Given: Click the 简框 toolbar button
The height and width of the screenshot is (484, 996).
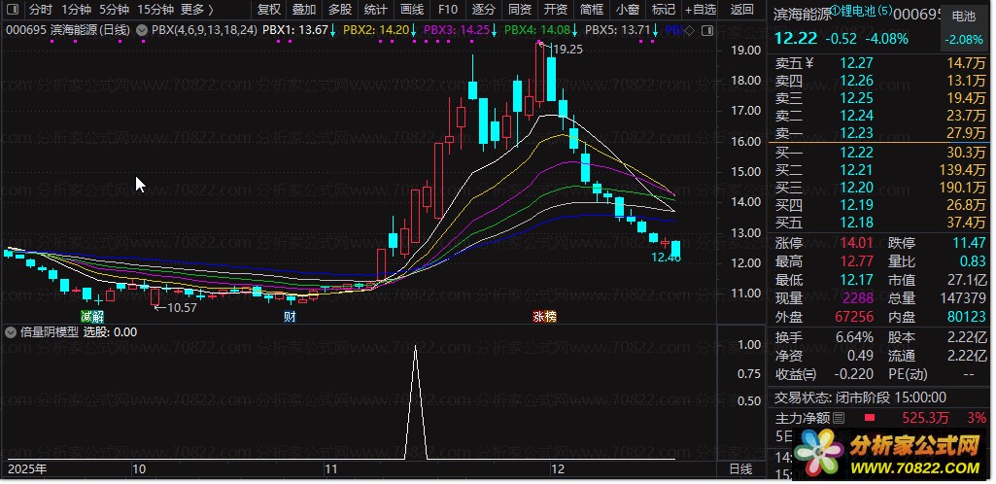Looking at the screenshot, I should point(592,10).
